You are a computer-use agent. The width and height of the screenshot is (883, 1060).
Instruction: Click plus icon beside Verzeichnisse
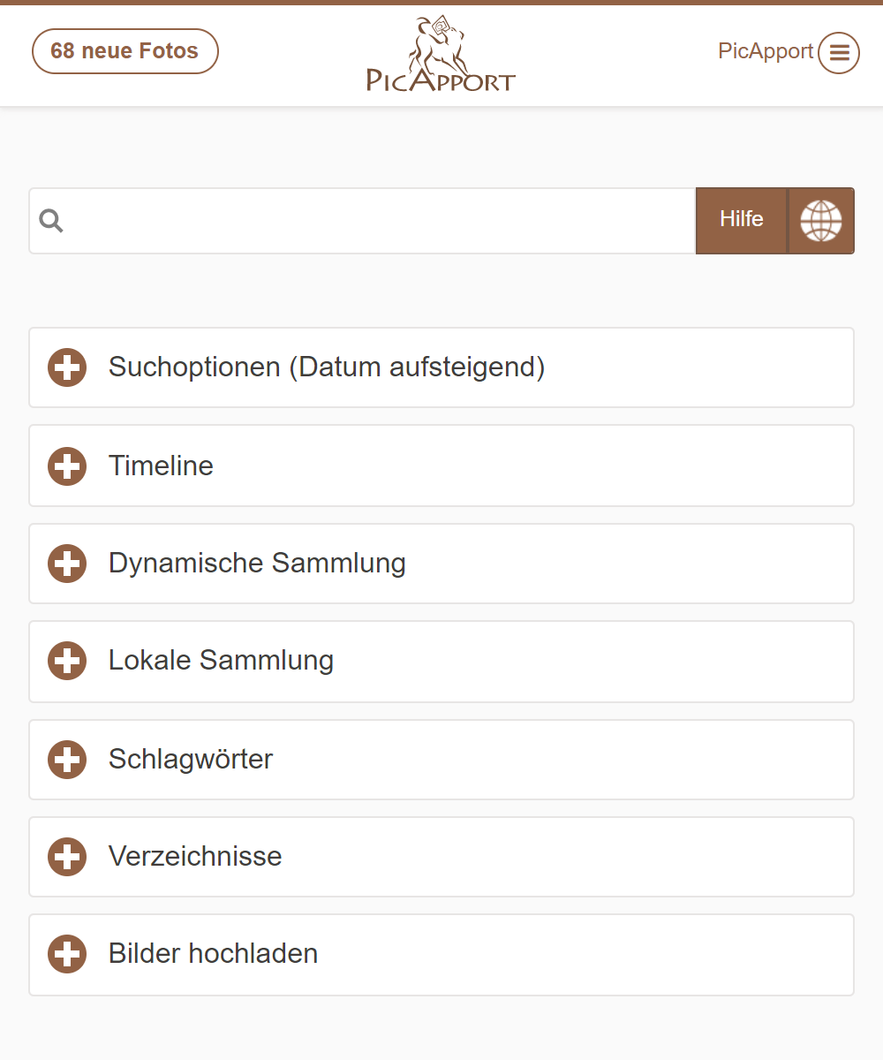point(67,856)
